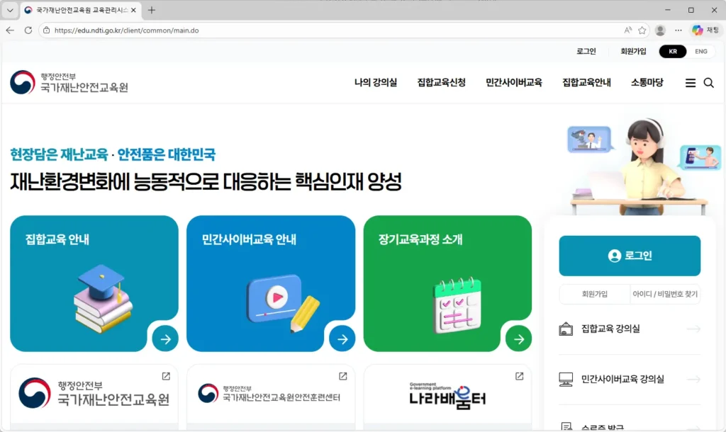Click the 국가재난안전교육원 logo emblem

pos(23,82)
